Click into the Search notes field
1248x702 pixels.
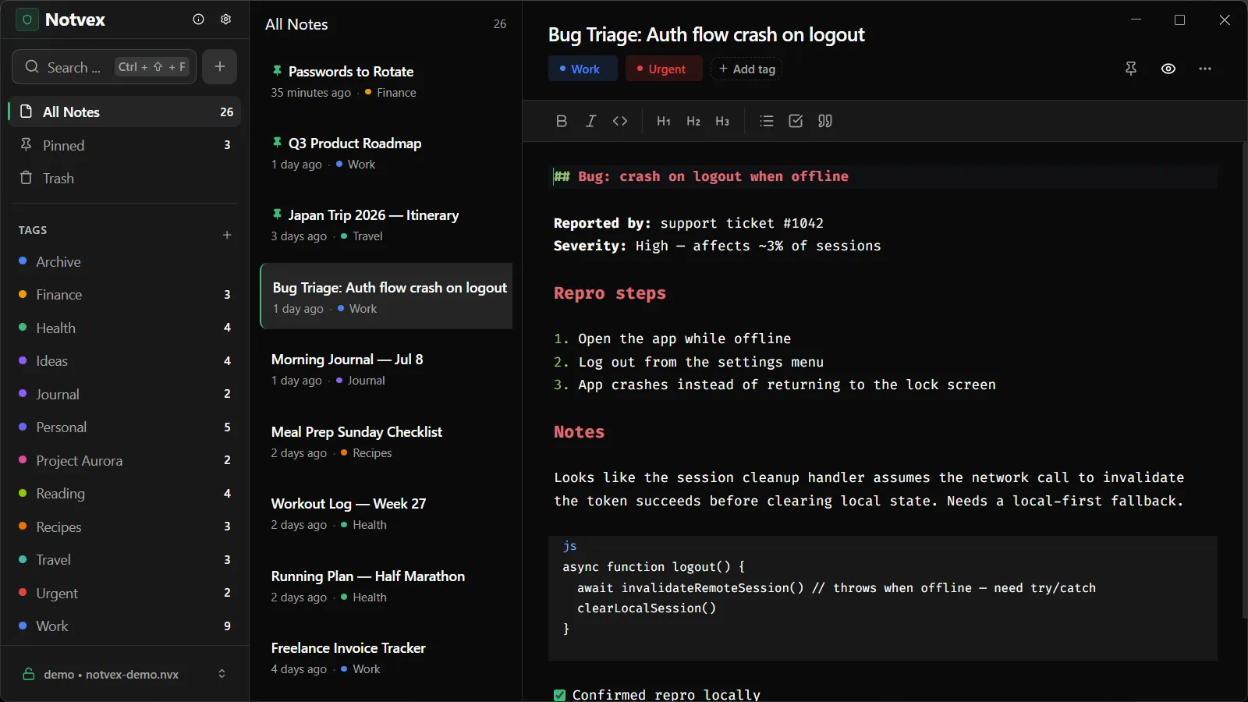[105, 66]
